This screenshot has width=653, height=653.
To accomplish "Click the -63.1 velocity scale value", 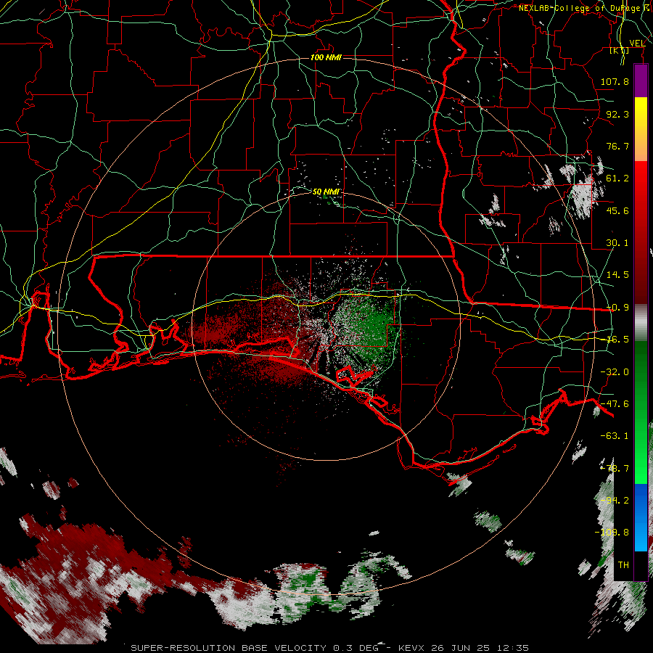I will (615, 436).
